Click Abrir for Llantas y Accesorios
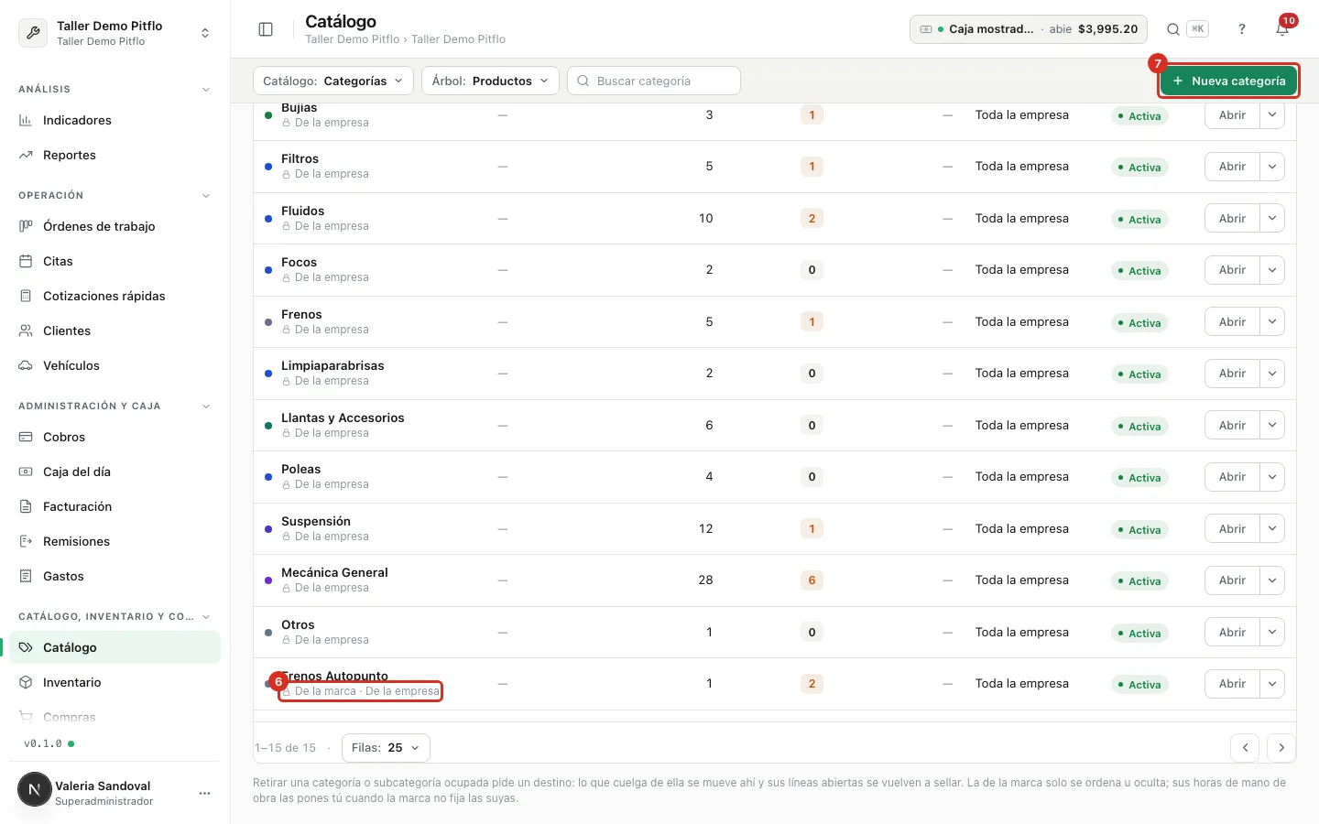This screenshot has width=1319, height=824. 1232,425
